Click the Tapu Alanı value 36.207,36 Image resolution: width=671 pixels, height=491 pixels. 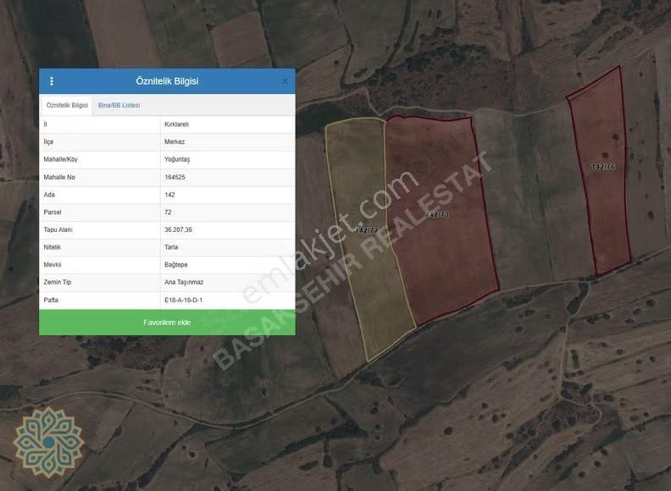(178, 229)
